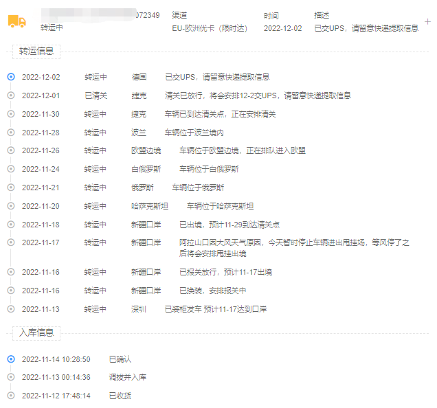Click the 描述 column label
Screen dimensions: 437x408
(x=322, y=15)
